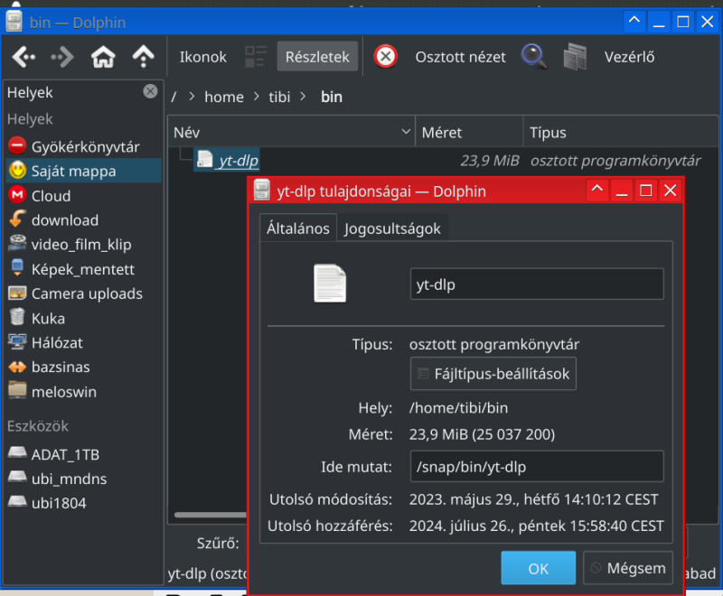The image size is (723, 596).
Task: Confirm properties with OK
Action: point(538,568)
